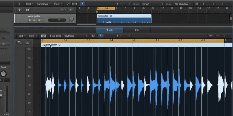Mute the wah guitar track
This screenshot has height=116, width=233.
[30, 20]
